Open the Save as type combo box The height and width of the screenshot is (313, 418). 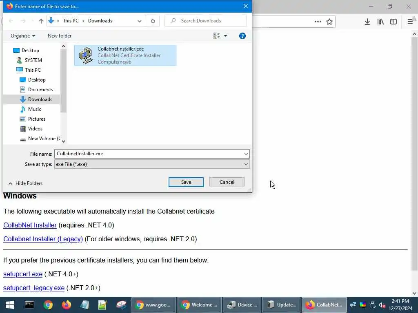click(x=152, y=164)
